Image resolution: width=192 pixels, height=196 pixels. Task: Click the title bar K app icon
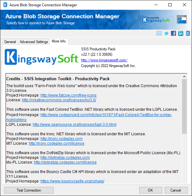pos(5,5)
